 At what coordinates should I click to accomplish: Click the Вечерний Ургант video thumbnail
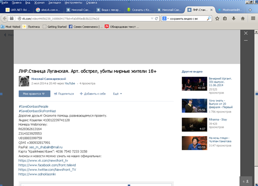point(194,84)
